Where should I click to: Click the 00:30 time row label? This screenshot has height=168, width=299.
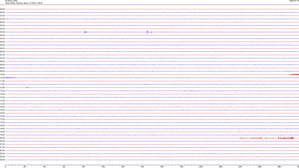pos(2,12)
